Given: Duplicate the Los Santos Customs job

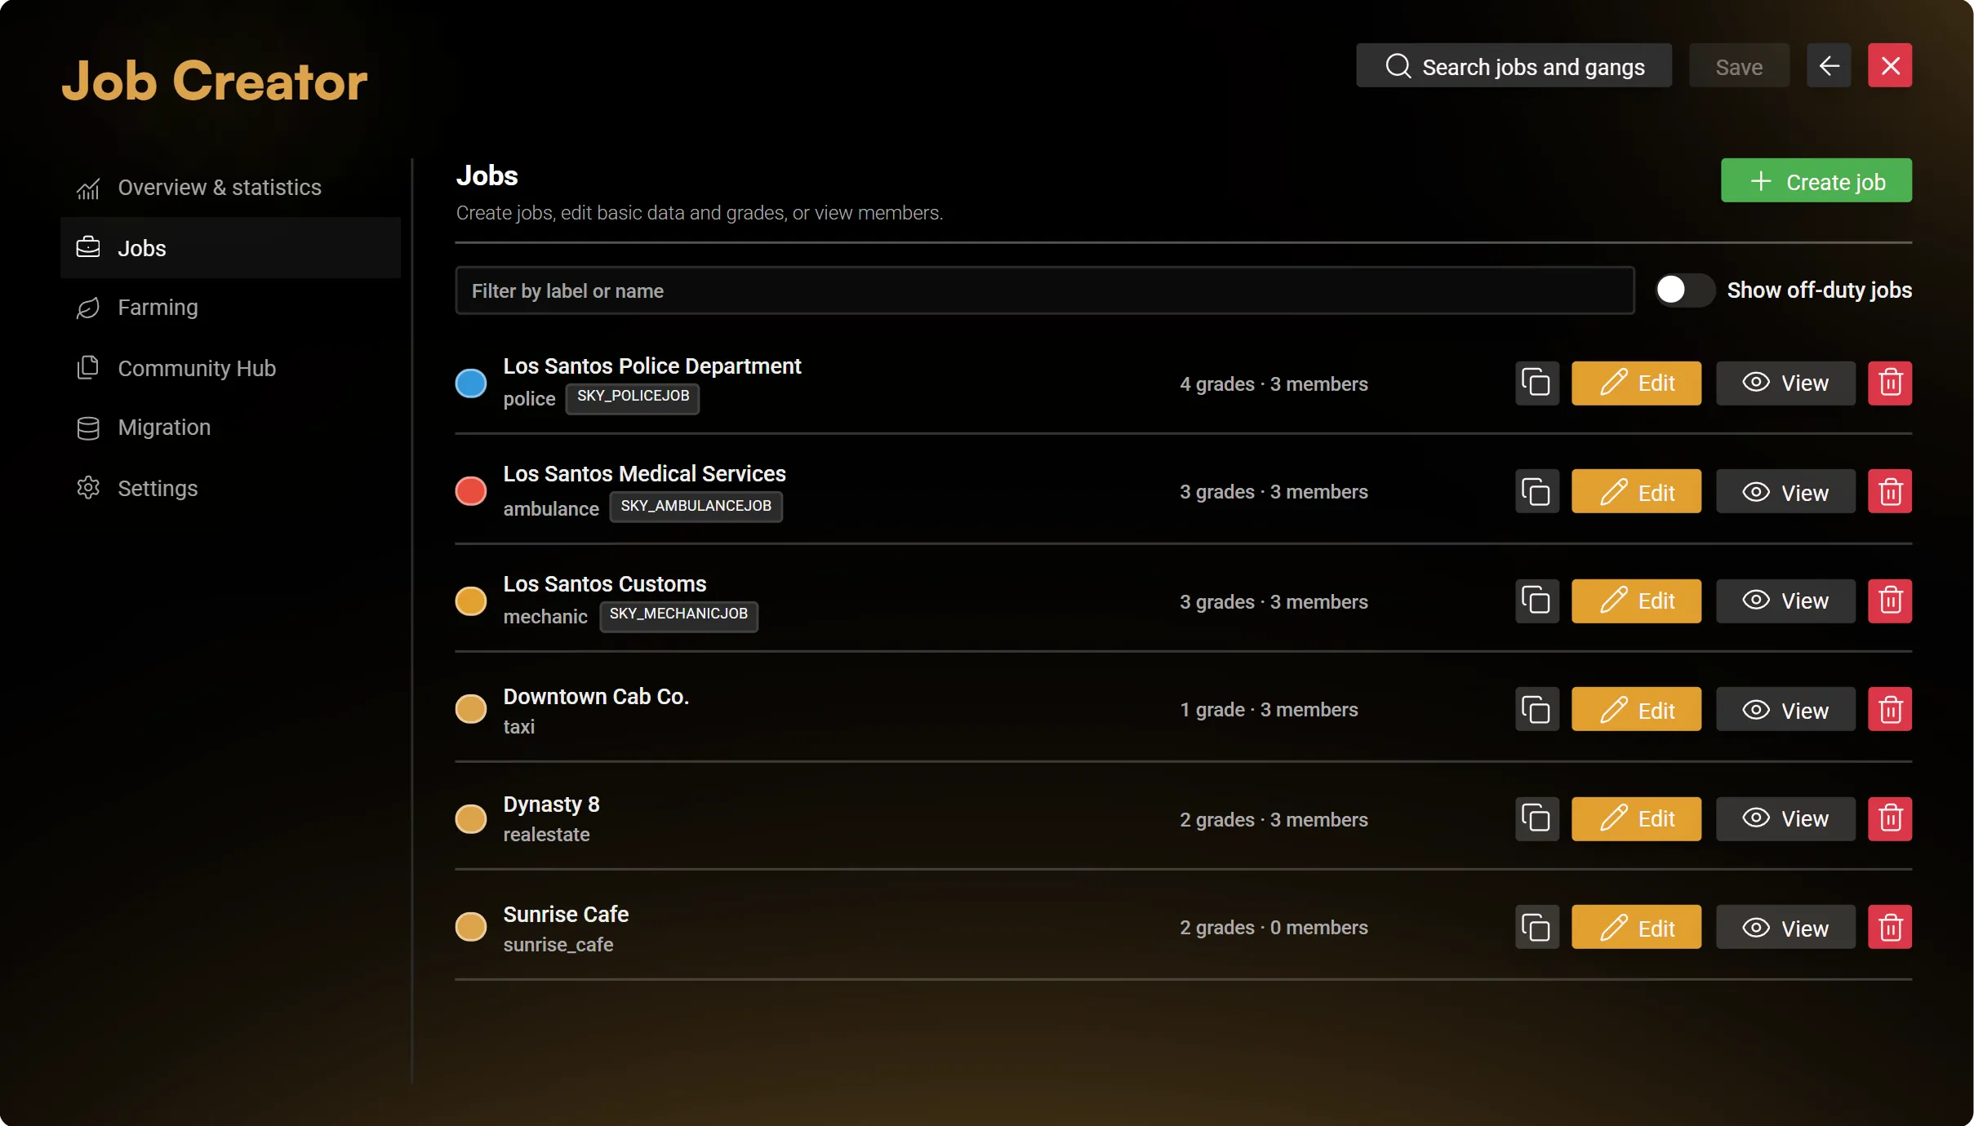Looking at the screenshot, I should [x=1536, y=601].
